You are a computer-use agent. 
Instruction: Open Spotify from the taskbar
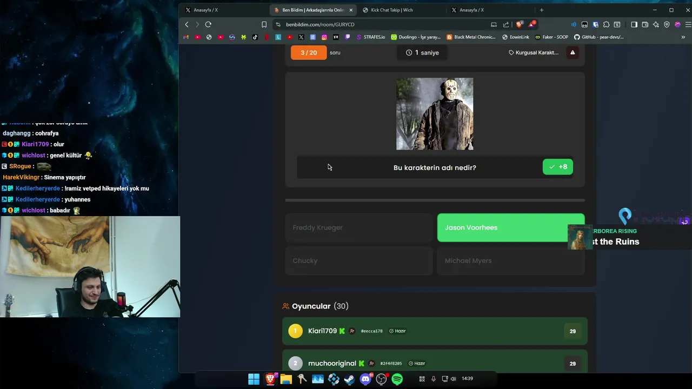tap(397, 379)
